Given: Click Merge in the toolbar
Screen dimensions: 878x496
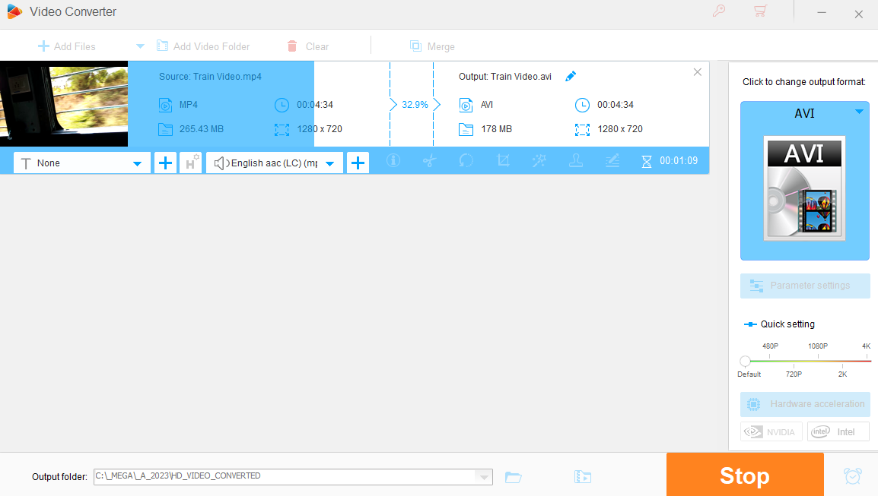Looking at the screenshot, I should point(432,46).
